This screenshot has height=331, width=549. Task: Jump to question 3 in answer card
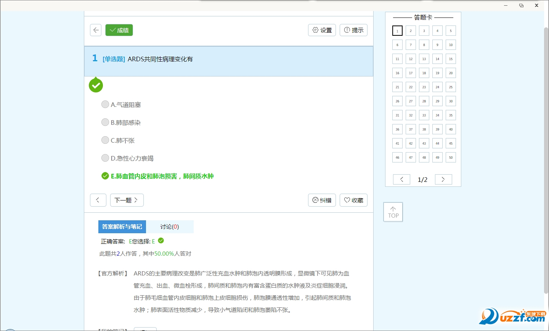click(424, 31)
